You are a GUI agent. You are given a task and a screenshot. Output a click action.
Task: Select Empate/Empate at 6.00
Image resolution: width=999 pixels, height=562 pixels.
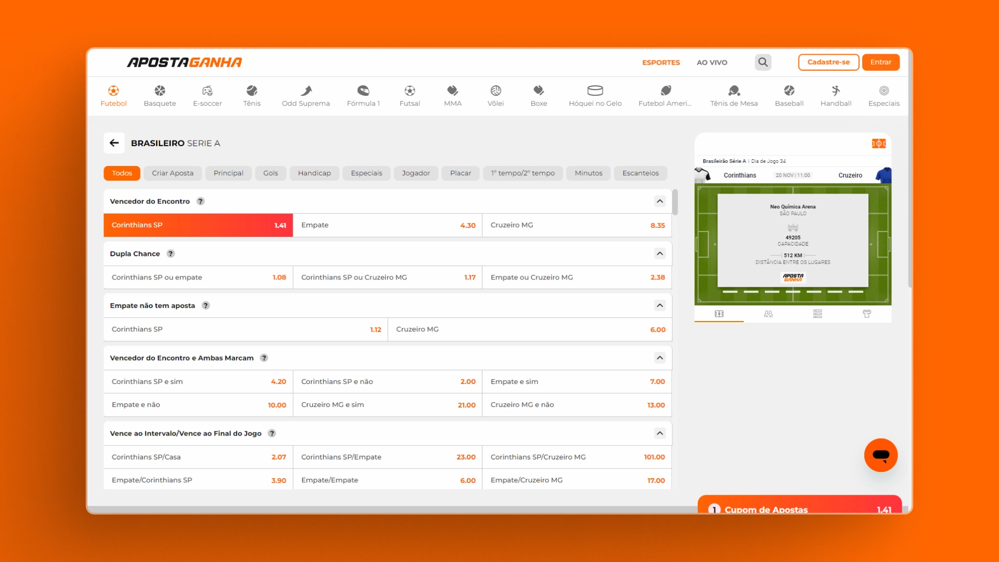coord(388,480)
